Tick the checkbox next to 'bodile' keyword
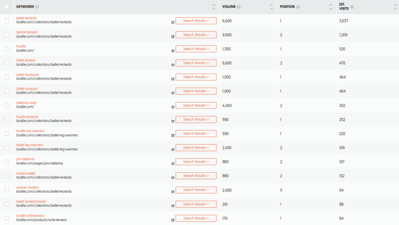 click(7, 49)
